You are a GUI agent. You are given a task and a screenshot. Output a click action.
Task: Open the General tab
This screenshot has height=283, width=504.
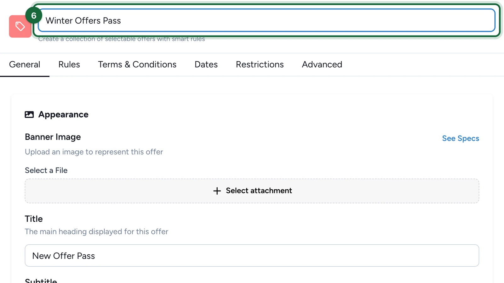pos(25,64)
